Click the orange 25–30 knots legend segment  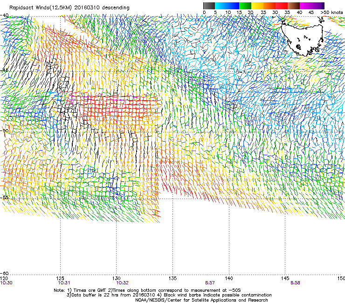pyautogui.click(x=269, y=6)
